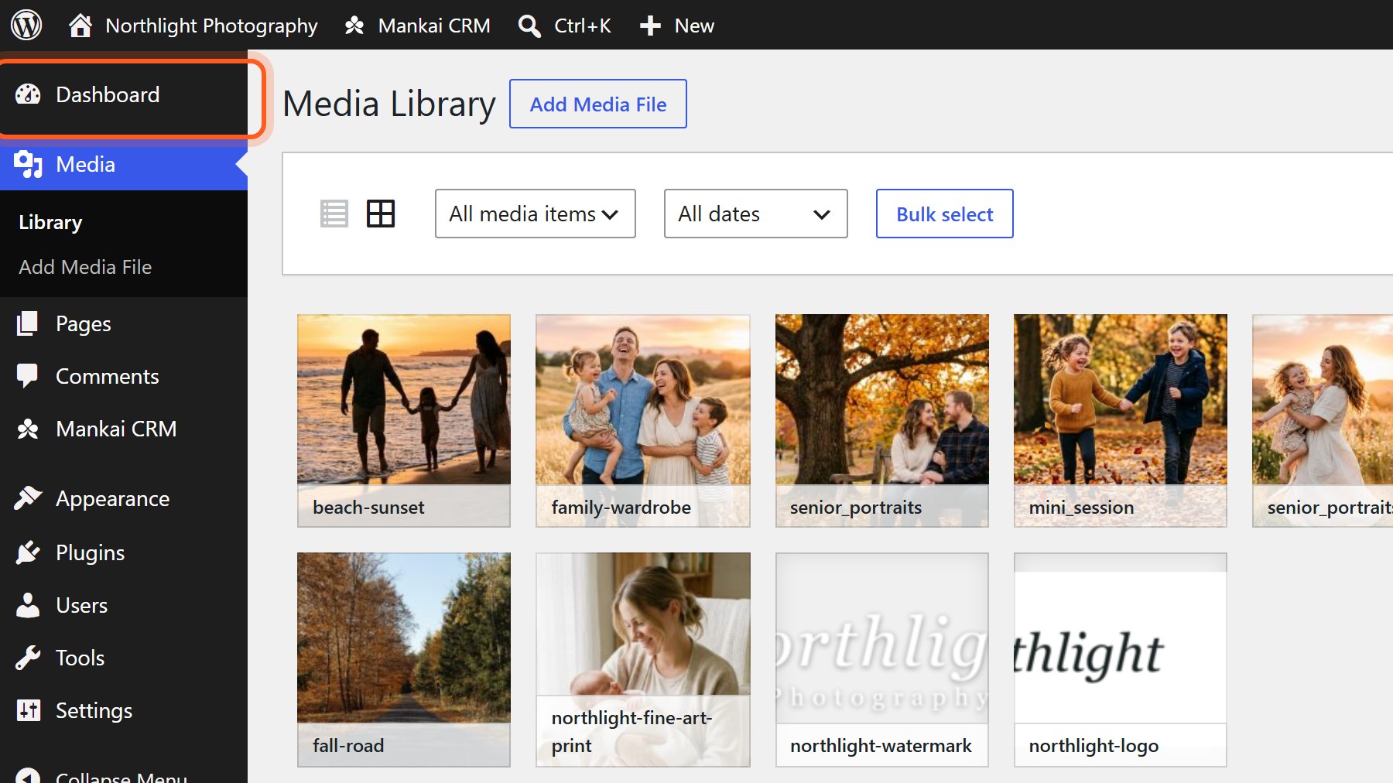Viewport: 1393px width, 783px height.
Task: Click the plus icon next to New
Action: (x=650, y=26)
